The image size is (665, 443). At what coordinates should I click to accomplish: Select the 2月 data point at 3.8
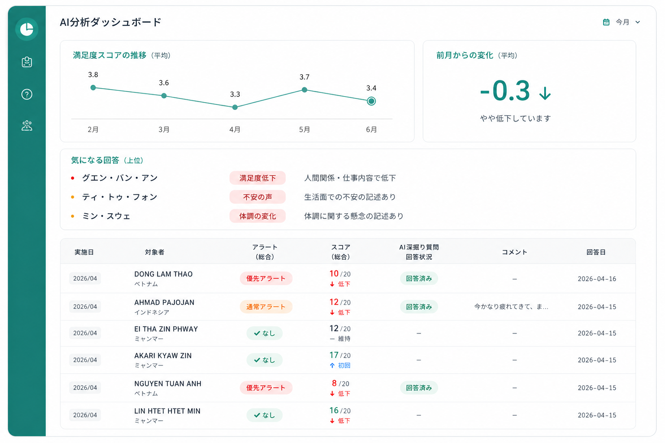(x=93, y=87)
